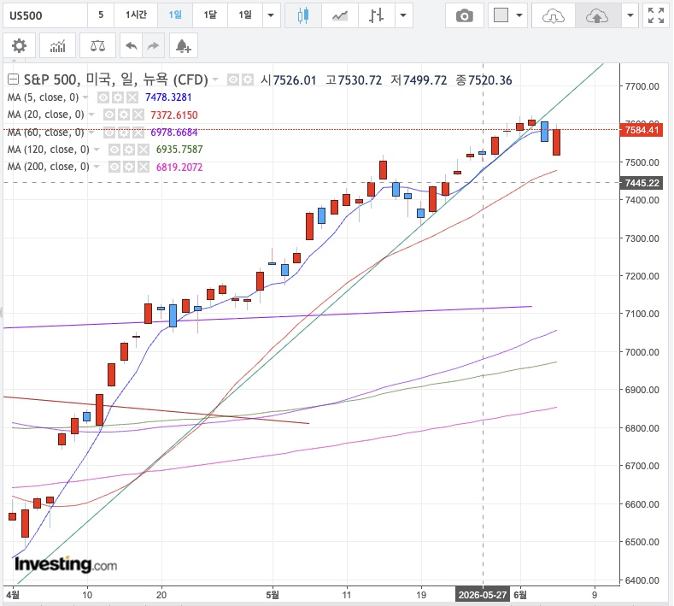Viewport: 674px width, 606px height.
Task: Click the MA 200 value 6819.2072
Action: tap(179, 168)
